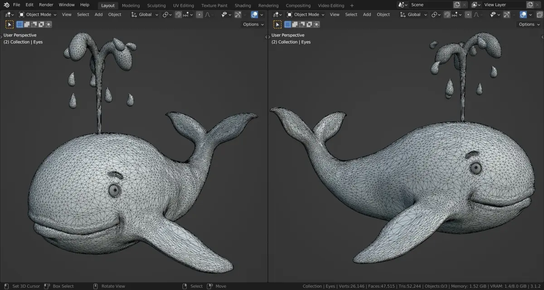This screenshot has width=544, height=290.
Task: Open the Render menu
Action: (x=46, y=5)
